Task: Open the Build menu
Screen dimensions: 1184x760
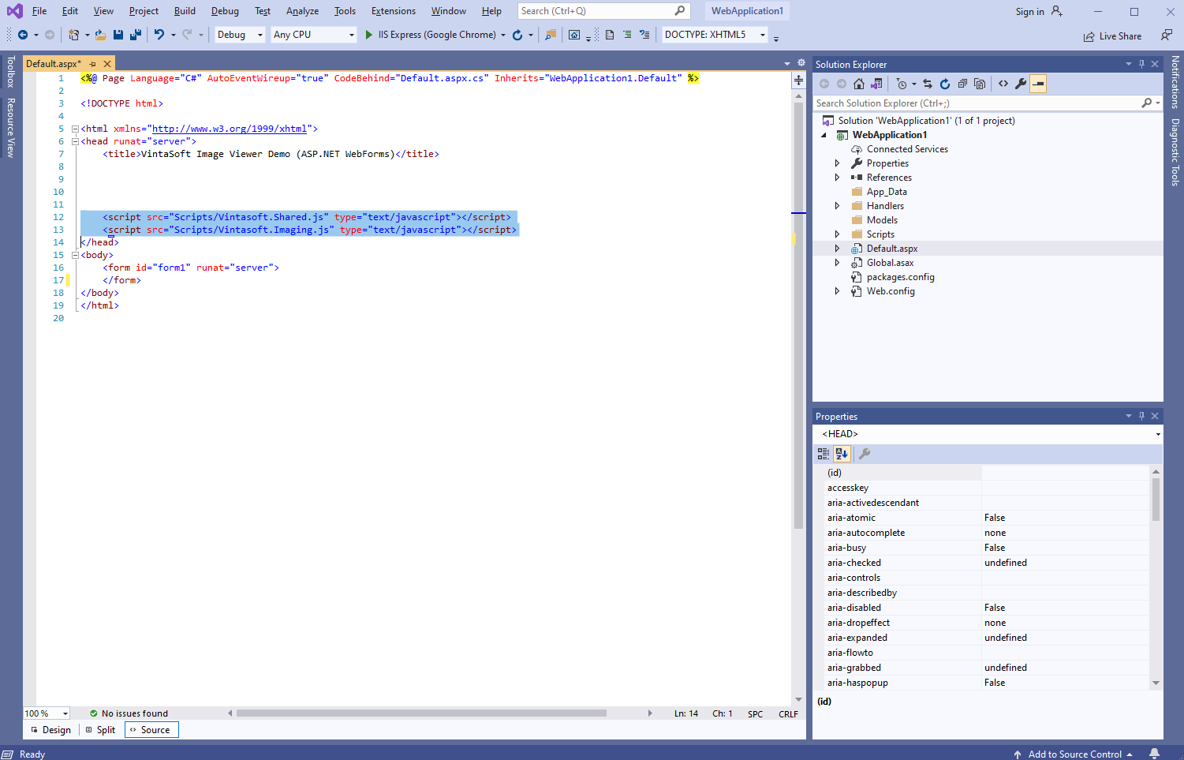Action: pyautogui.click(x=185, y=11)
